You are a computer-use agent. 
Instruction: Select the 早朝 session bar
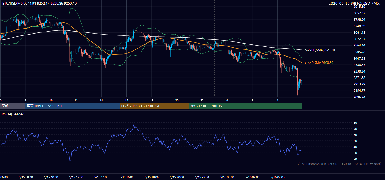[13, 106]
